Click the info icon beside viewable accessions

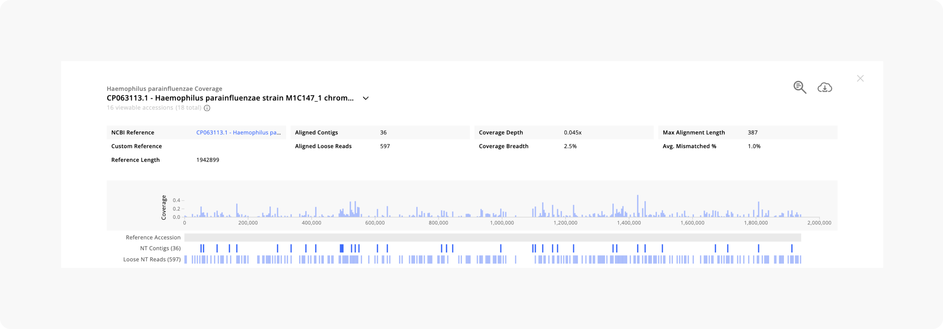coord(207,108)
